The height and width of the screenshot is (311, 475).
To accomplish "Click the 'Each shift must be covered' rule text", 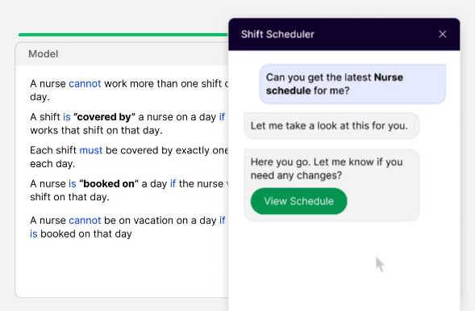I will pos(129,157).
